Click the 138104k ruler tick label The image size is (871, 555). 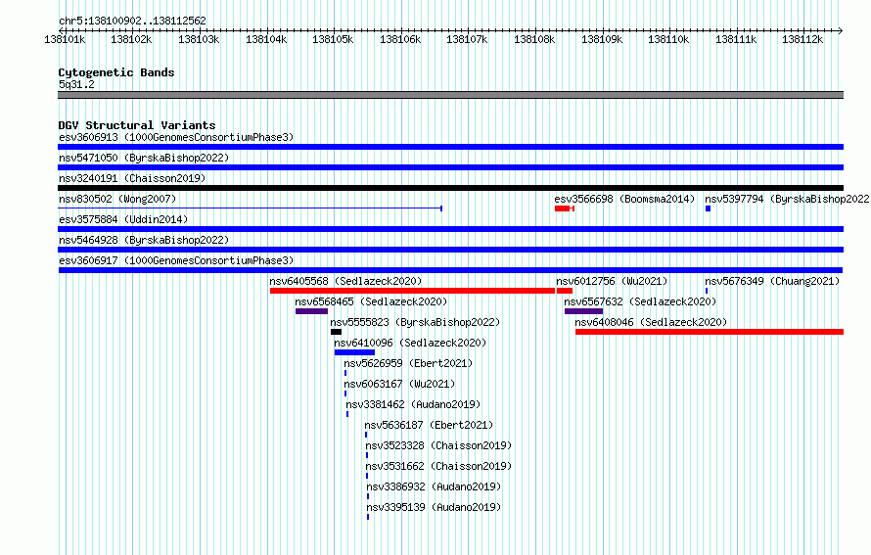tap(266, 39)
